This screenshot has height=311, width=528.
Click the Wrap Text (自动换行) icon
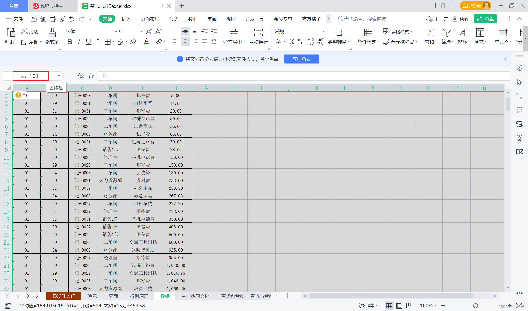(258, 33)
